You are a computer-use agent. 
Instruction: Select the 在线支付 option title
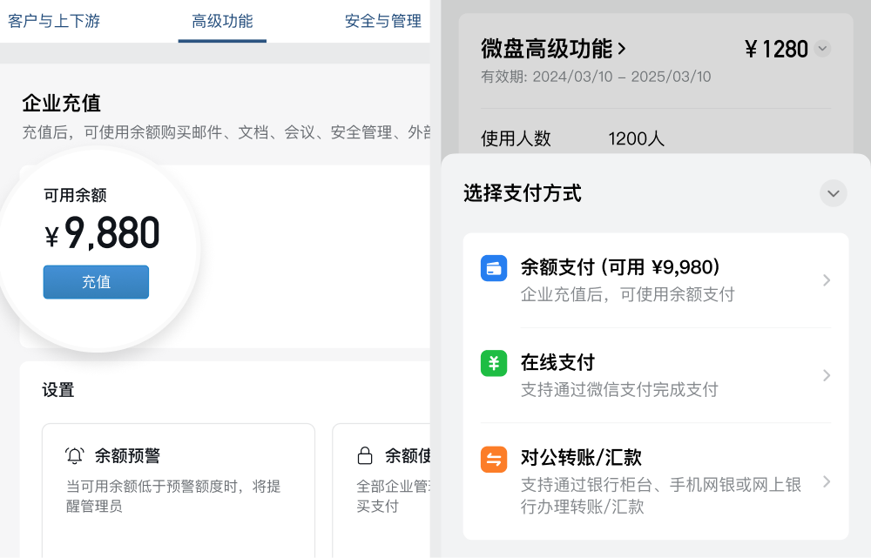(x=557, y=362)
